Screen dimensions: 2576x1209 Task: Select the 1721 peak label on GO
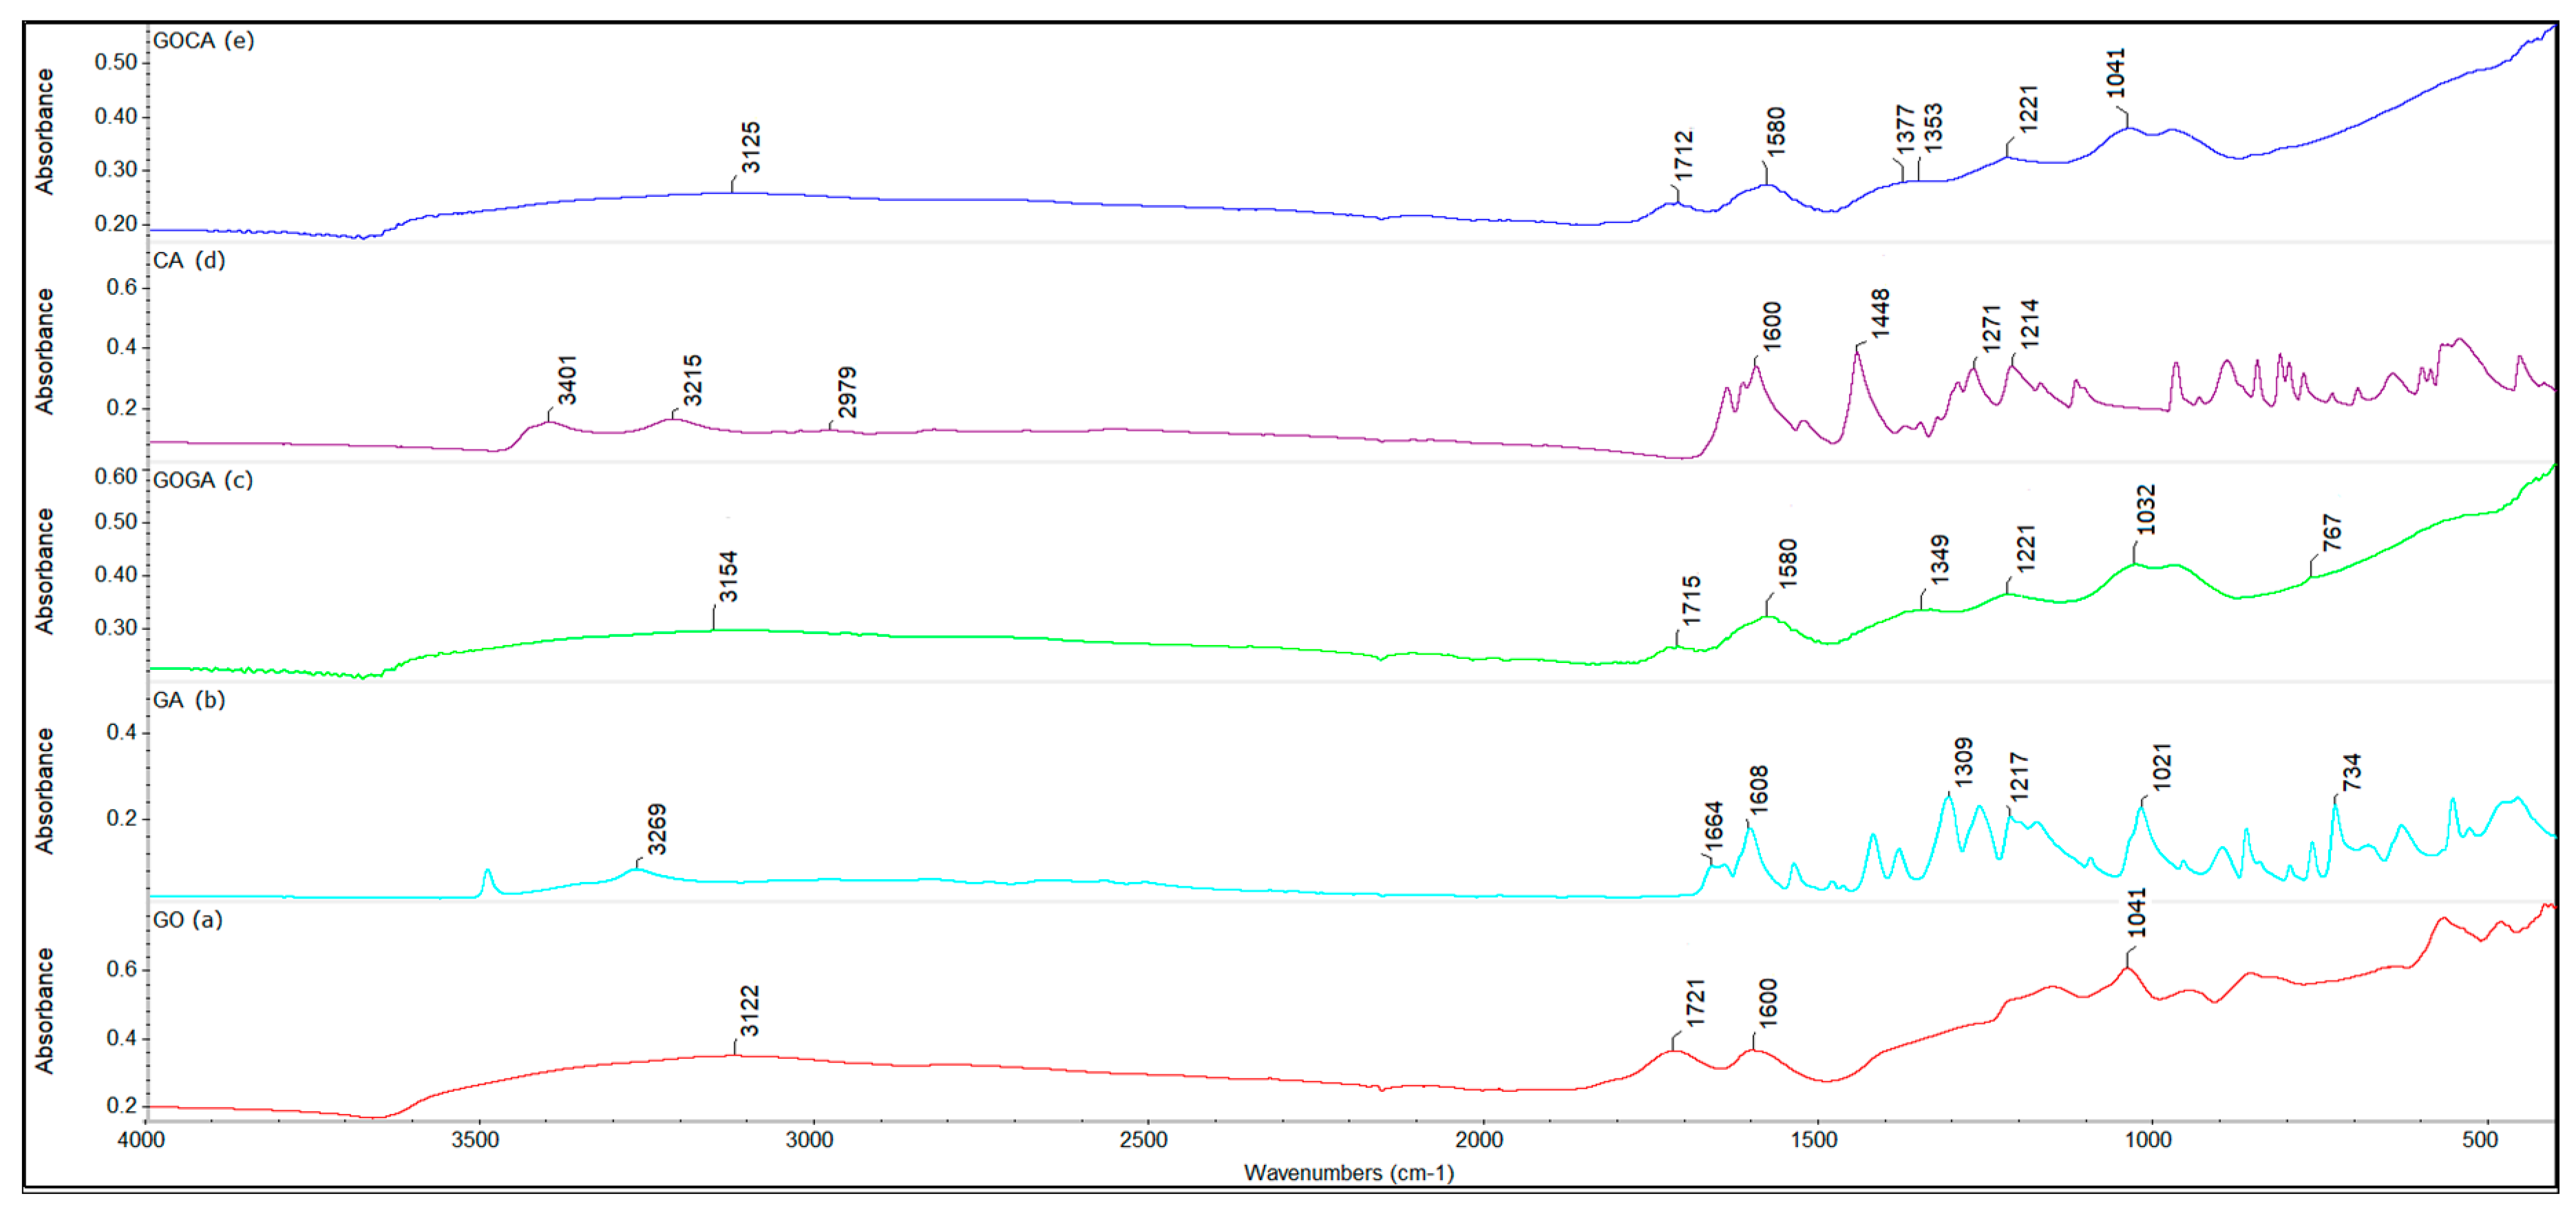point(1695,1003)
